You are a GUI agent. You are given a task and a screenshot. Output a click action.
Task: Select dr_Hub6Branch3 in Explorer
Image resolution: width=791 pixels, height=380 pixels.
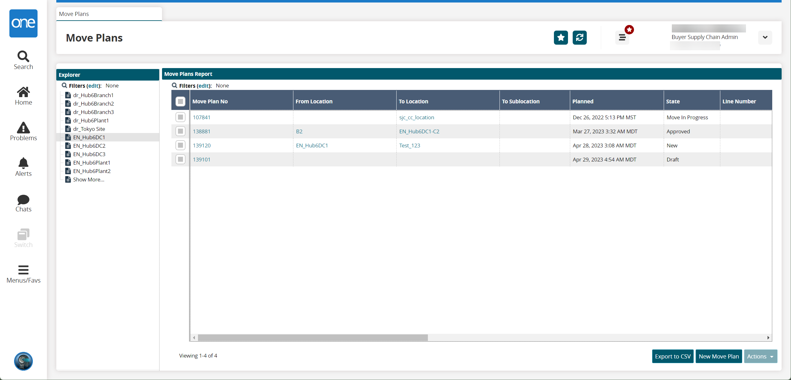coord(93,112)
